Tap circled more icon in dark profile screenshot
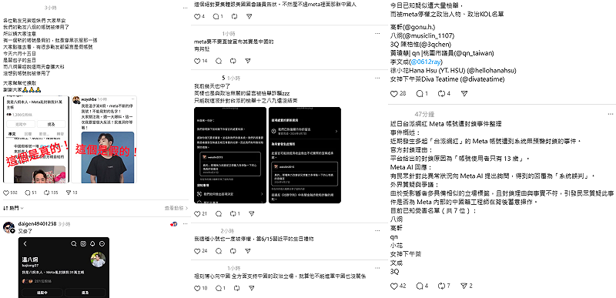Viewport: 616px width, 298px height. click(x=102, y=244)
